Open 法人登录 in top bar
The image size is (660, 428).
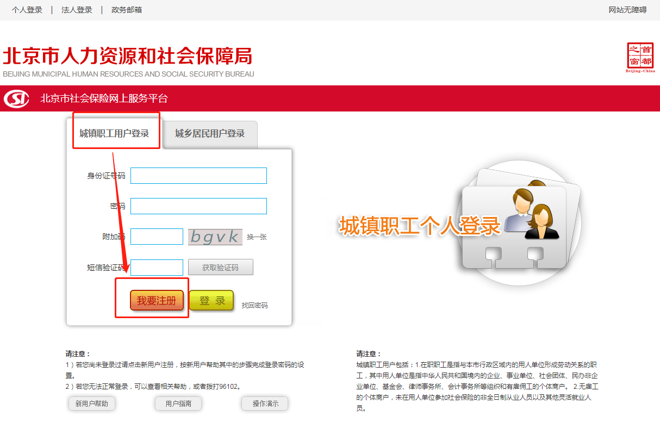pos(77,10)
